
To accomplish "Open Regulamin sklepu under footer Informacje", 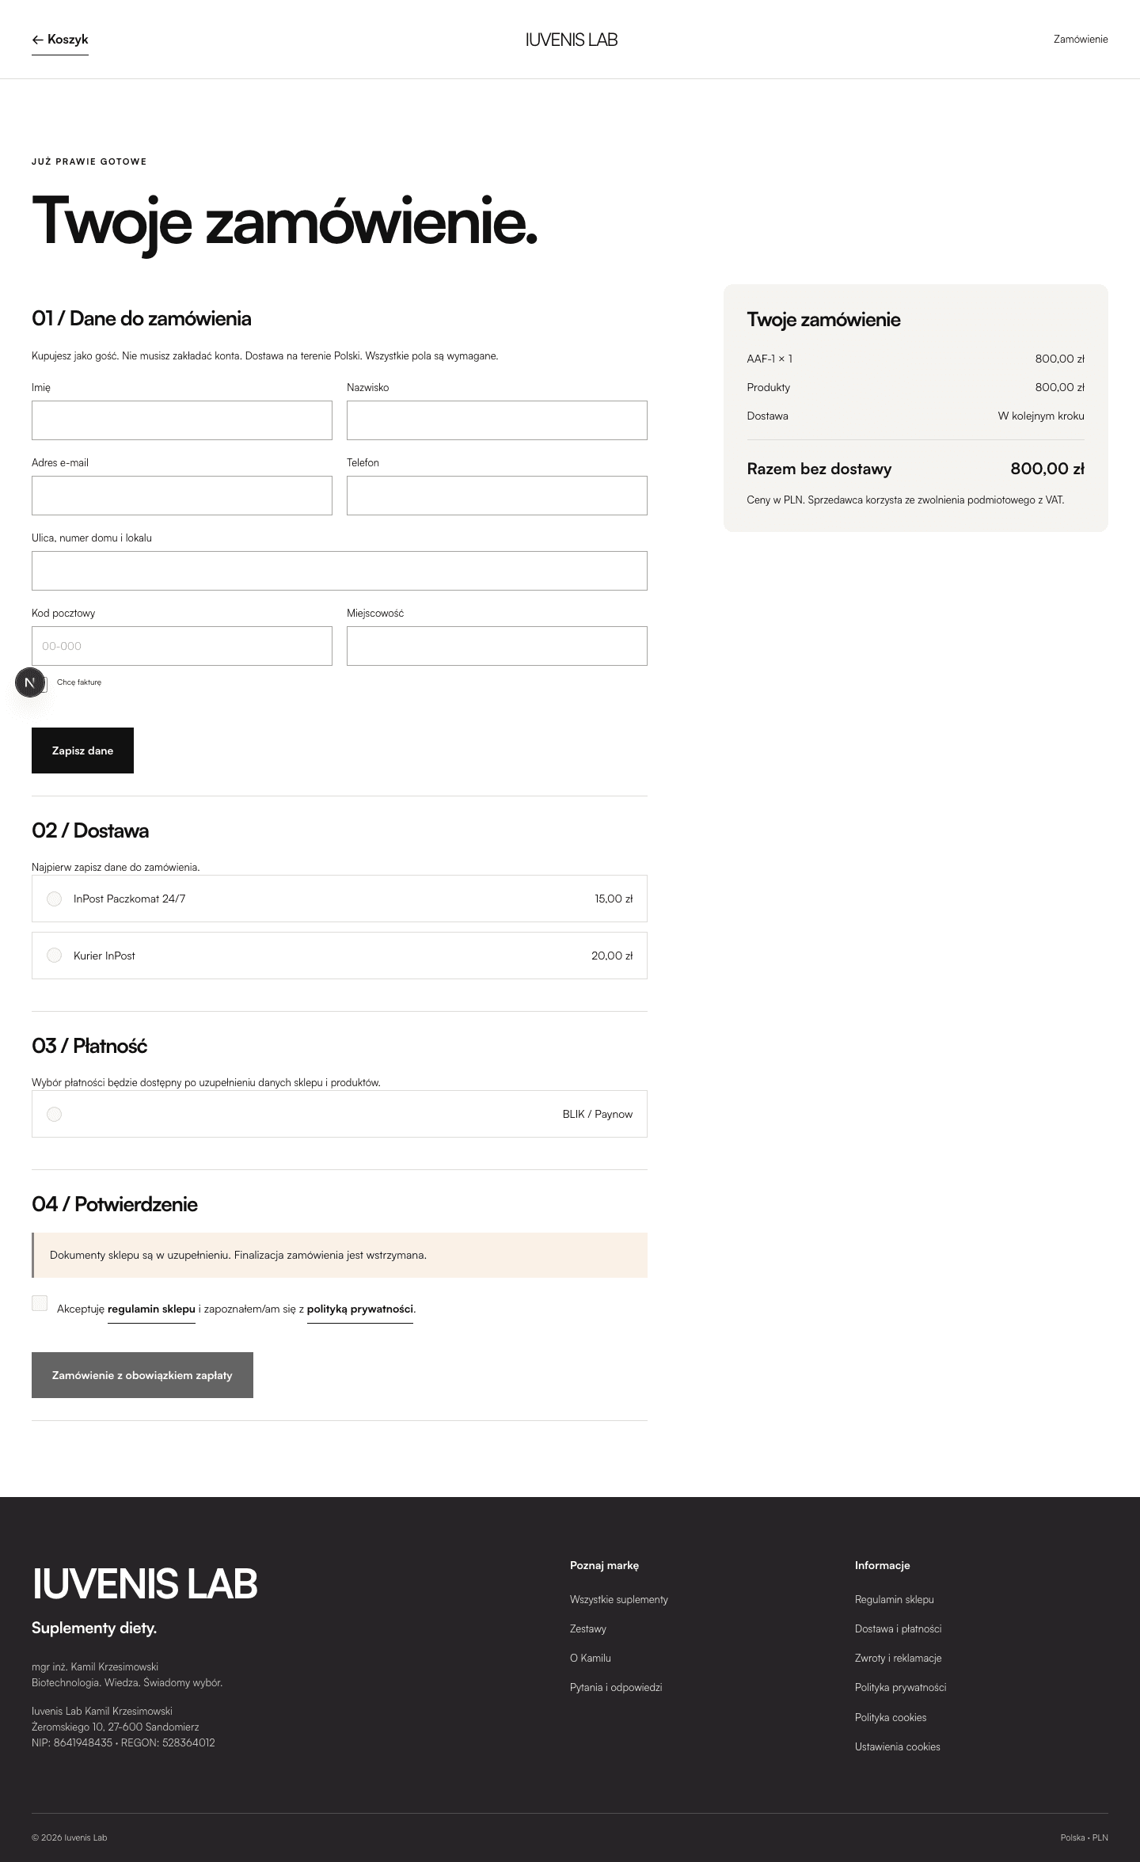I will click(895, 1599).
